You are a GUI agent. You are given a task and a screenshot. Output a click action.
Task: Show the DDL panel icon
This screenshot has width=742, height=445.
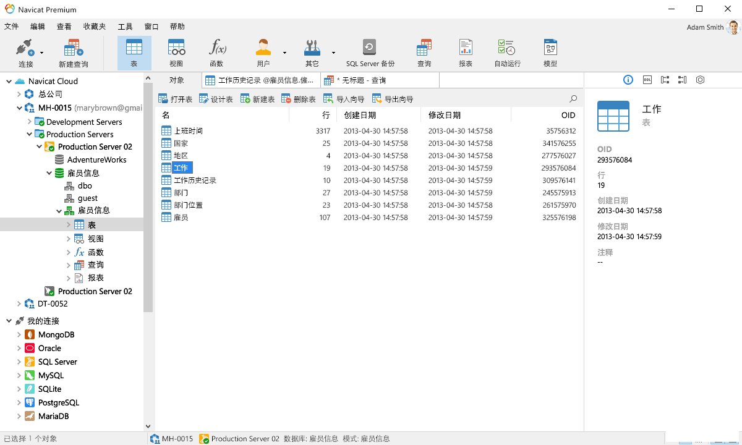point(647,80)
